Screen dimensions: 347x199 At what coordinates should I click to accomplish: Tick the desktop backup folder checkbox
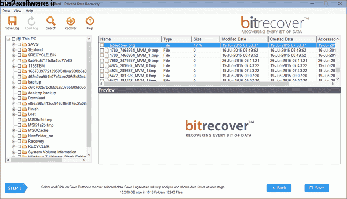[x=19, y=93]
